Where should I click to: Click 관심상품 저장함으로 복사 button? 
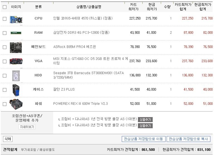pyautogui.click(x=188, y=139)
